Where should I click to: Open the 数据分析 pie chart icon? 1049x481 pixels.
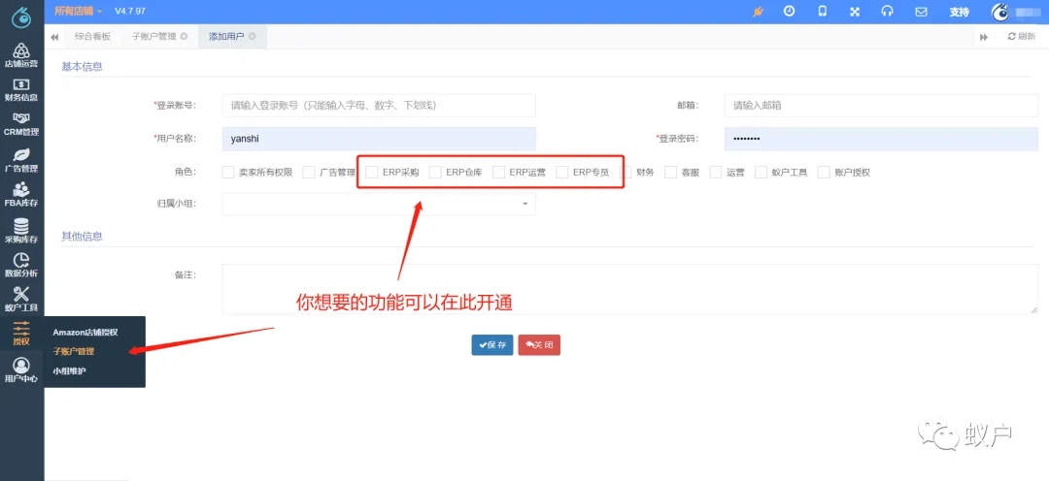pyautogui.click(x=21, y=265)
